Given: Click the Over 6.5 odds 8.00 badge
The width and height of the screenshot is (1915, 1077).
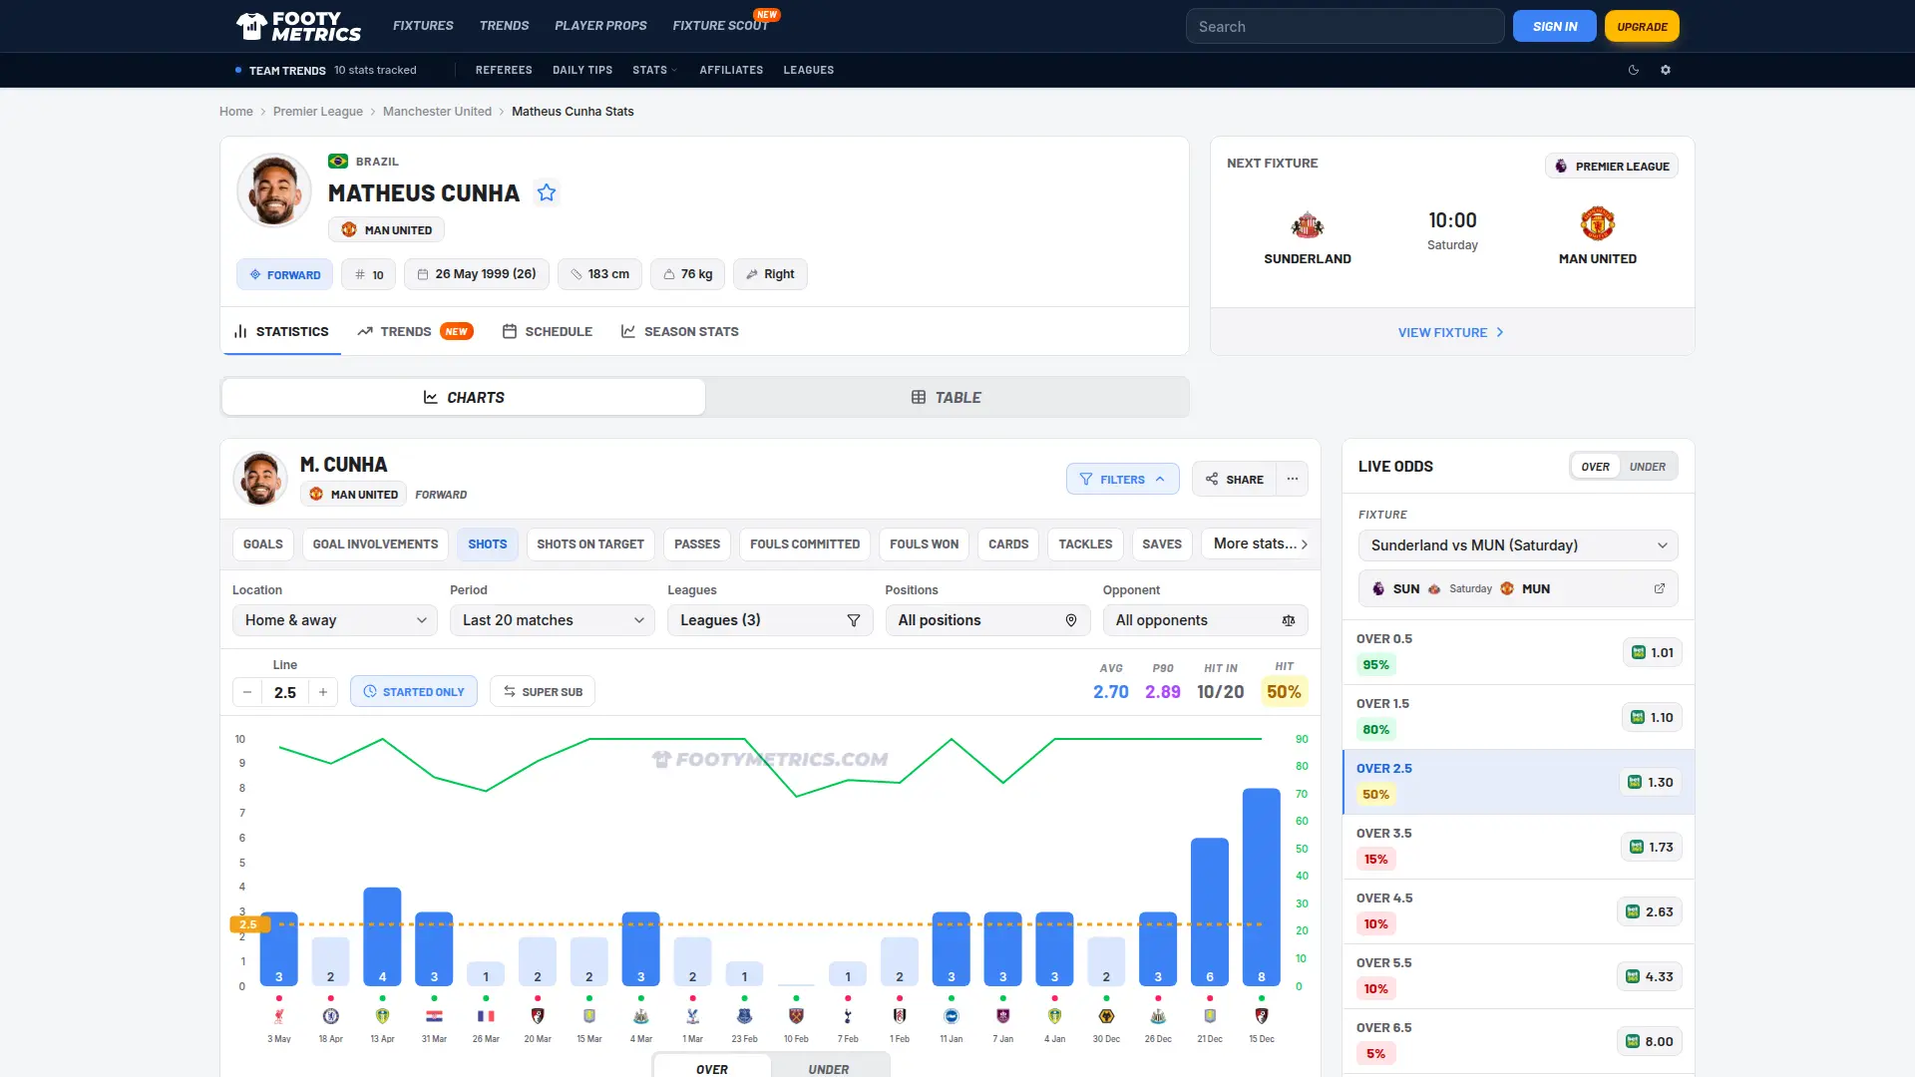Looking at the screenshot, I should pos(1650,1041).
